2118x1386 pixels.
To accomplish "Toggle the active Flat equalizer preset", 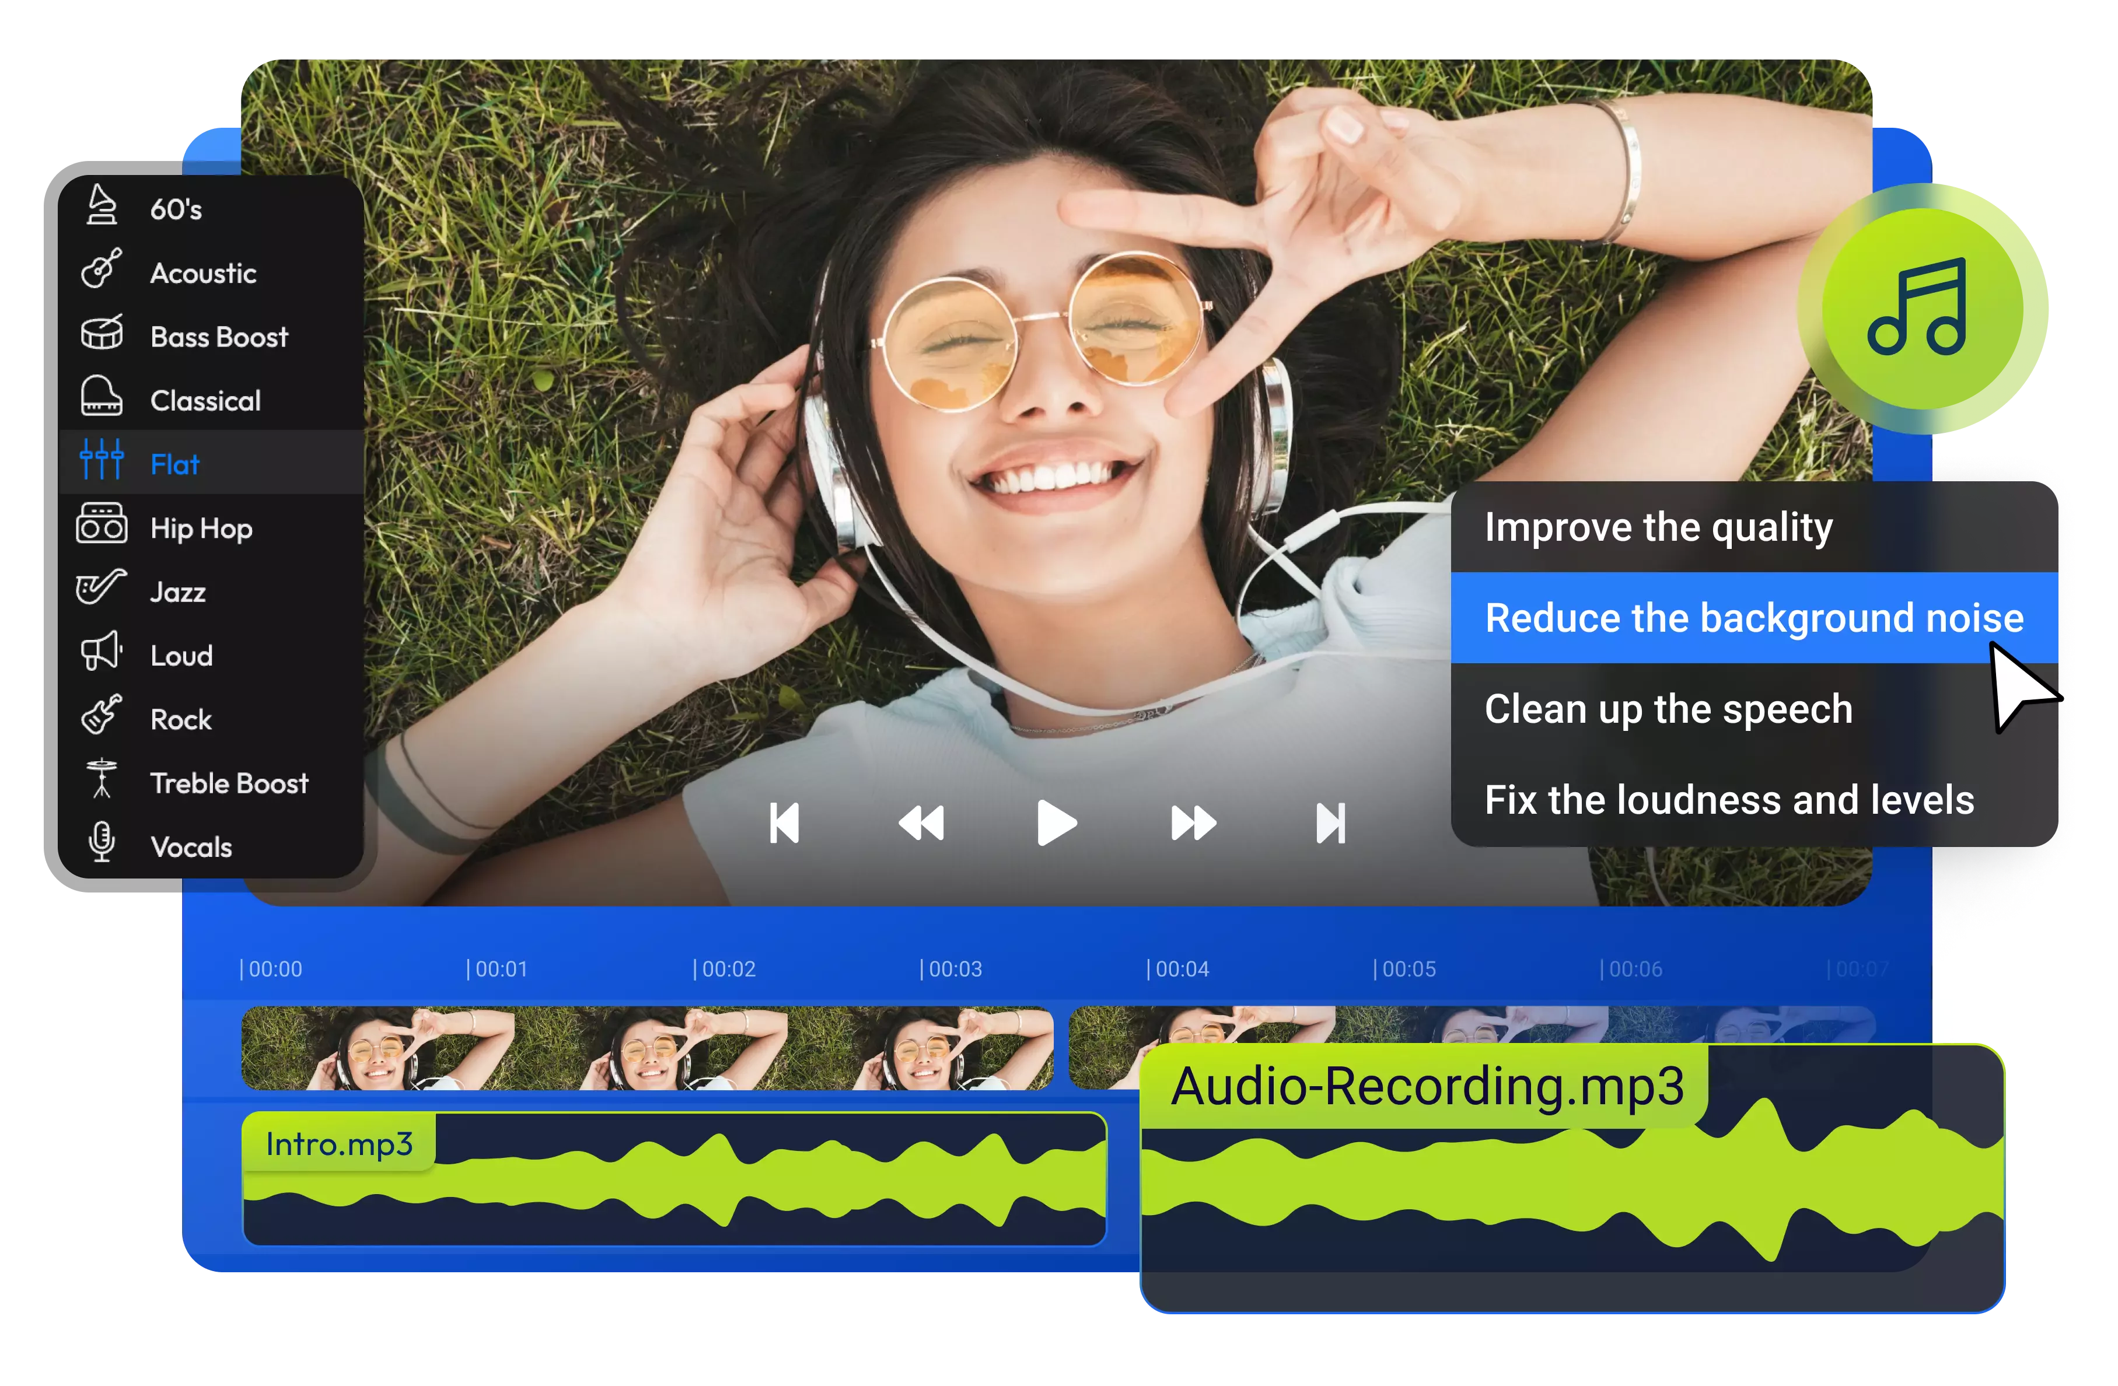I will click(174, 463).
